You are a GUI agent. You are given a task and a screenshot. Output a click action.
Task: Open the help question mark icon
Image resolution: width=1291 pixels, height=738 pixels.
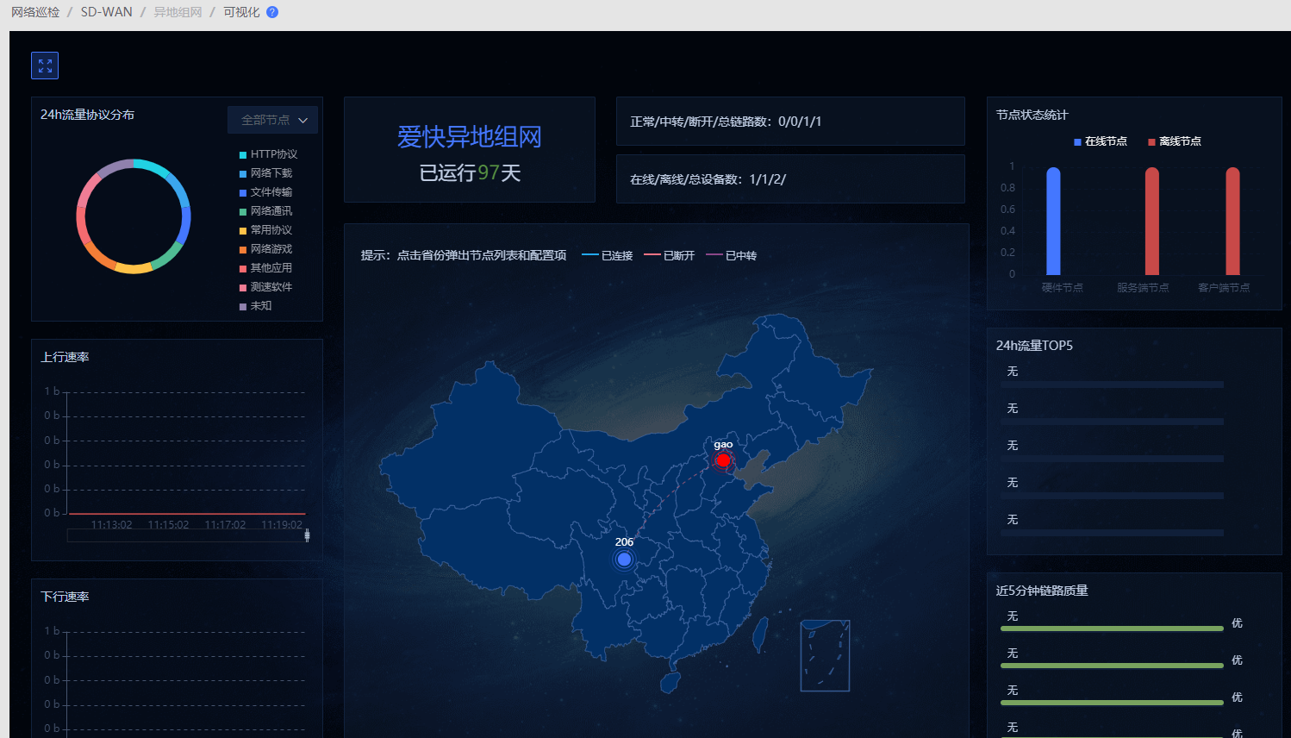tap(272, 12)
